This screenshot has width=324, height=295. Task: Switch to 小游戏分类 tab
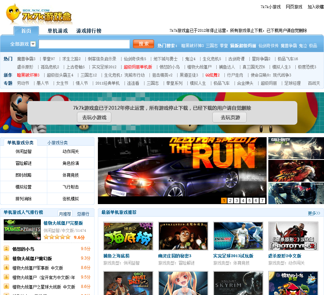[58, 143]
